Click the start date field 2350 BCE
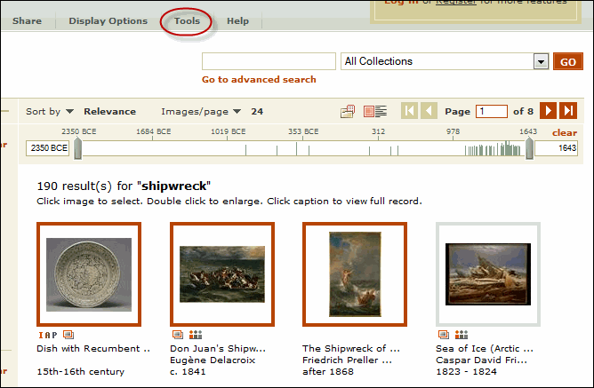Viewport: 594px width, 388px height. click(x=47, y=148)
